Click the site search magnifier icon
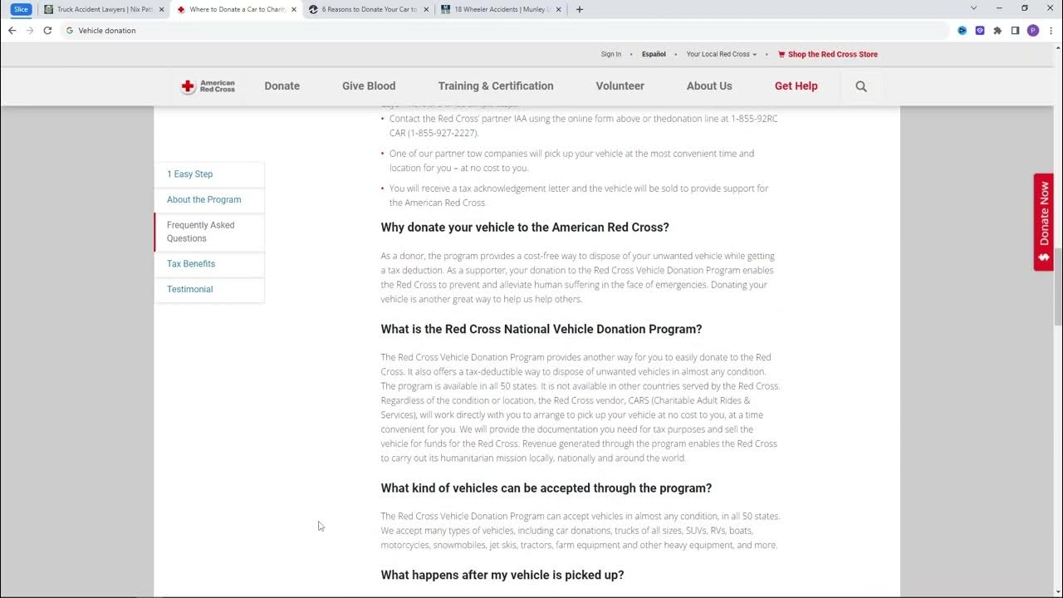 861,86
